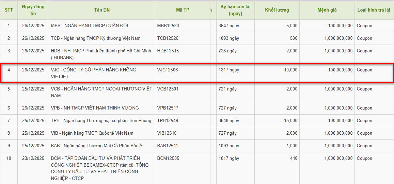Select bond code BCM12505
Screen dimensions: 394x184
[168, 158]
